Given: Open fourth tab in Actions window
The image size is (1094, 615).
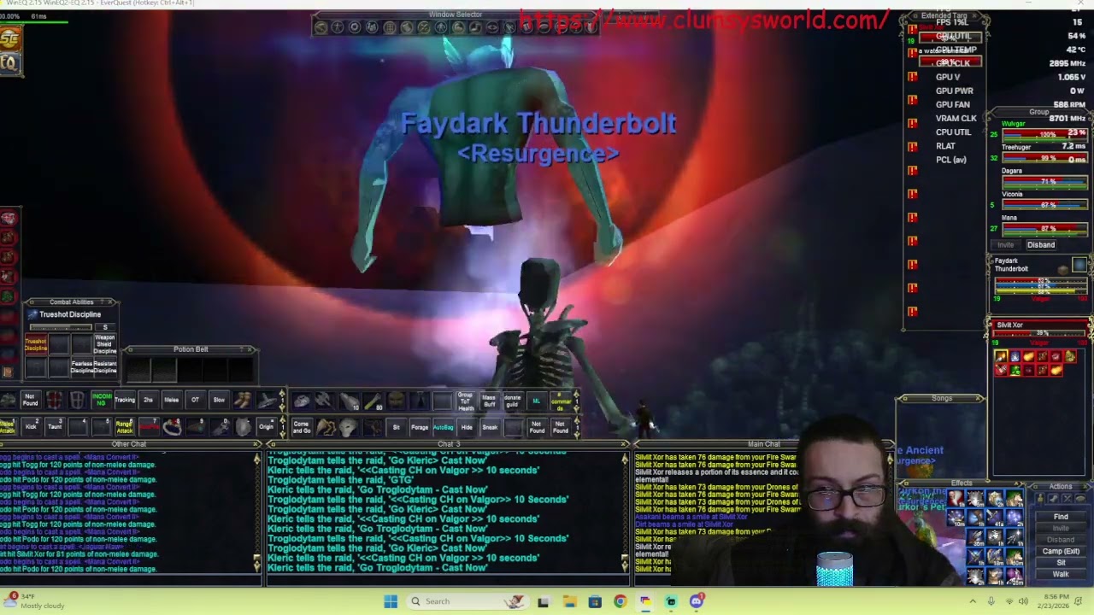Looking at the screenshot, I should [x=1080, y=498].
